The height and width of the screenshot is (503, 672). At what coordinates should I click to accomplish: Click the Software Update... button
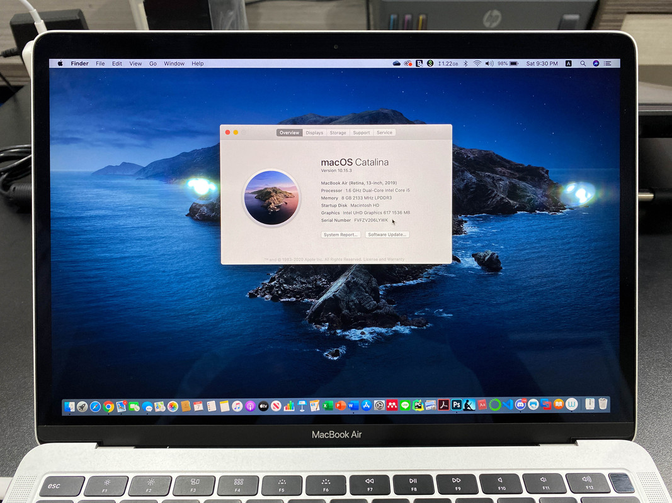[x=387, y=235]
